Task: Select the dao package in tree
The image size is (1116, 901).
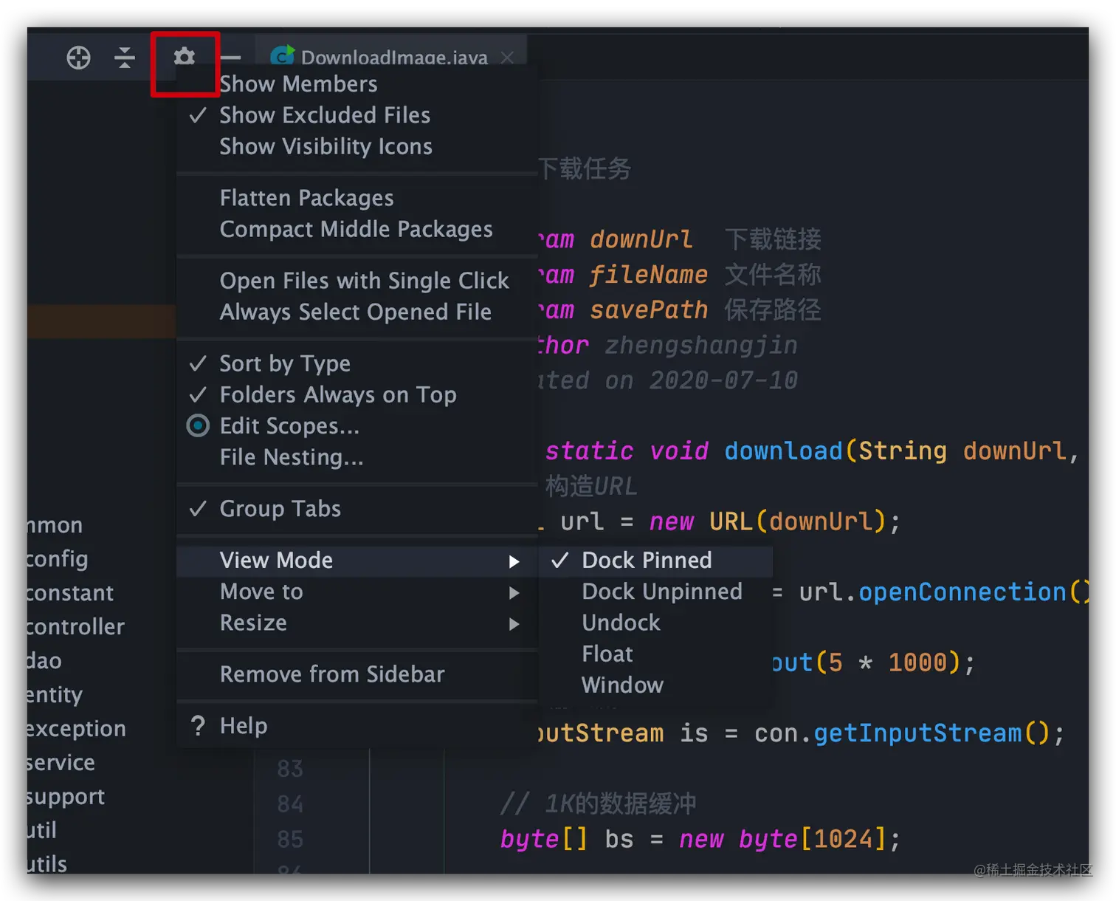Action: pos(44,660)
